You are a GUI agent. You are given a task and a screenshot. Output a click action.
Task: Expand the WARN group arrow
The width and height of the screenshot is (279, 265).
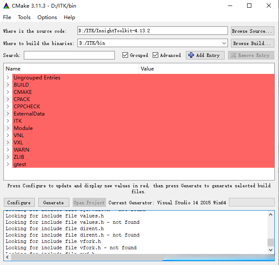tap(8, 150)
